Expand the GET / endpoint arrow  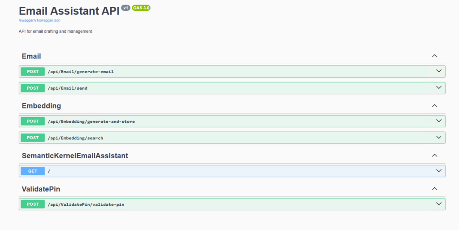pos(438,171)
